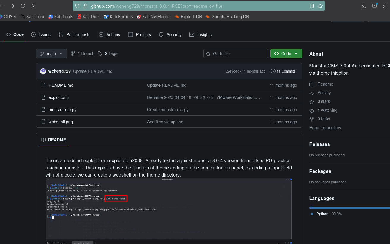Open the wcheng729 author link

pos(59,71)
